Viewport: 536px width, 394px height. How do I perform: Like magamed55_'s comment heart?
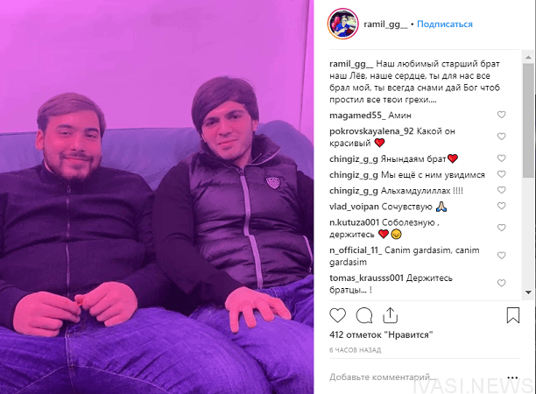pyautogui.click(x=501, y=115)
